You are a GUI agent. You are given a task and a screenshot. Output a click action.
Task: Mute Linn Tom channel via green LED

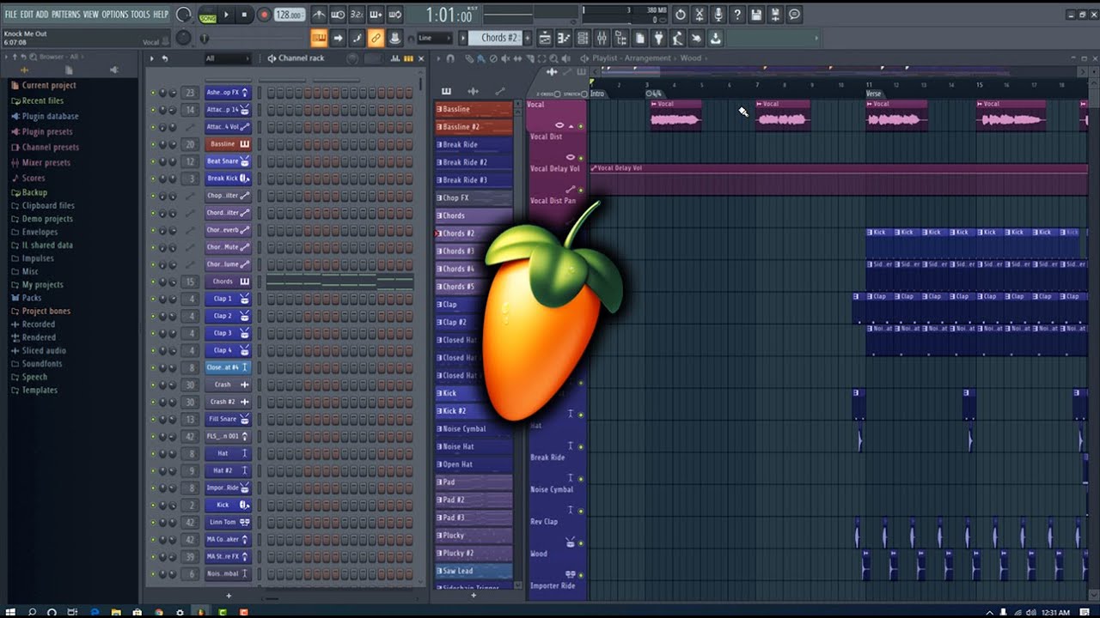pos(153,522)
